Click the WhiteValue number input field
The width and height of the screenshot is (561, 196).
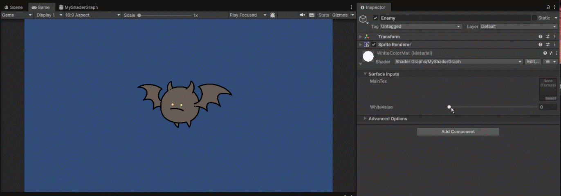[547, 107]
